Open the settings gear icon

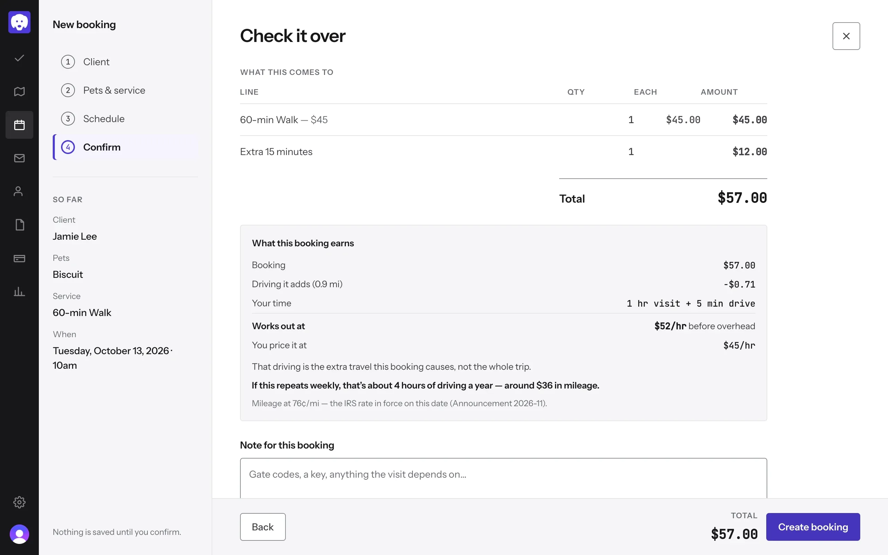(x=19, y=502)
